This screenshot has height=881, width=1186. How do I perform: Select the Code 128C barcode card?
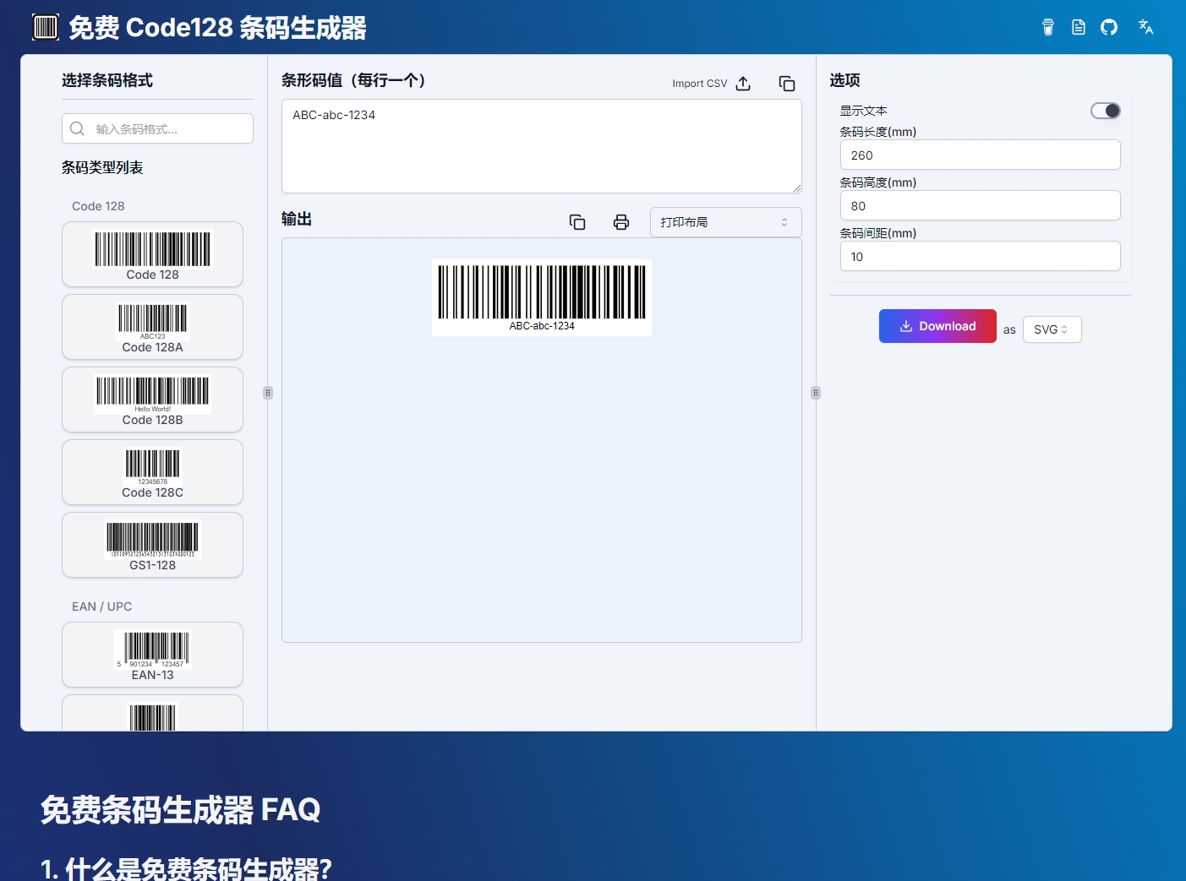click(152, 472)
